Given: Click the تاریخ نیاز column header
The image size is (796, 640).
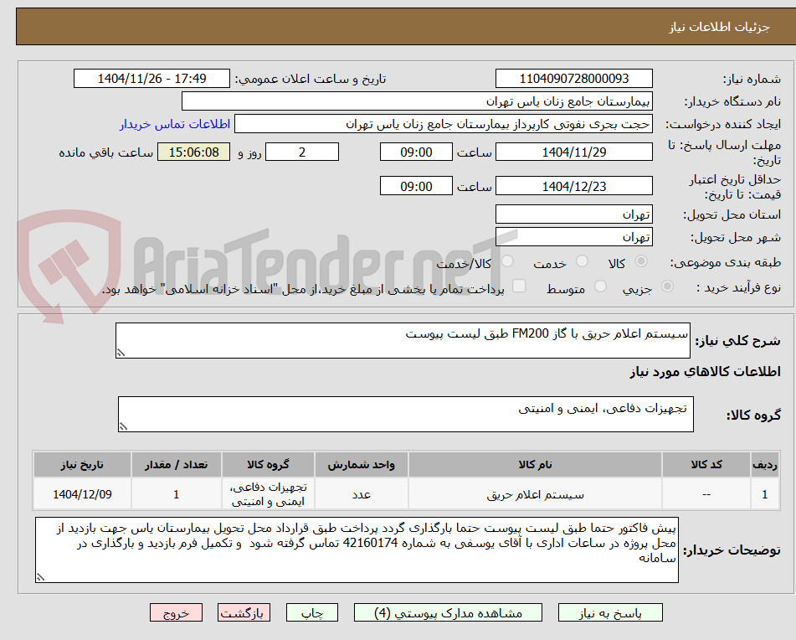Looking at the screenshot, I should coord(82,464).
